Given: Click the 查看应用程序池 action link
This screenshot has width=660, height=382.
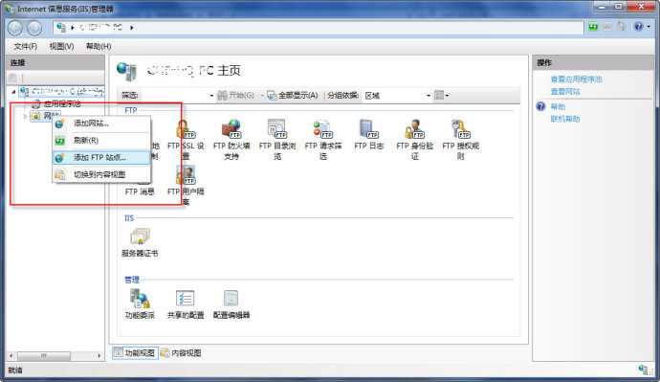Looking at the screenshot, I should point(576,79).
